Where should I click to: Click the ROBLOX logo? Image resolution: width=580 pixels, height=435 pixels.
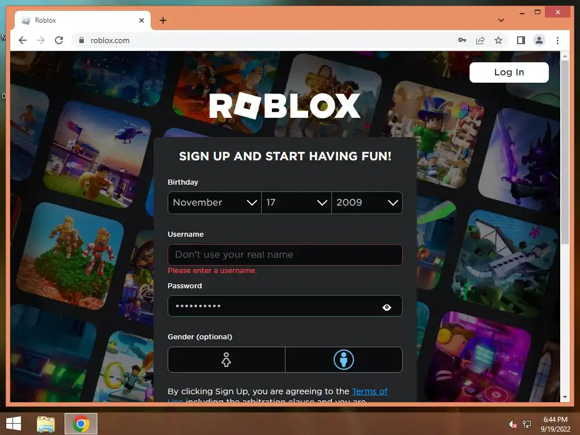pos(284,106)
